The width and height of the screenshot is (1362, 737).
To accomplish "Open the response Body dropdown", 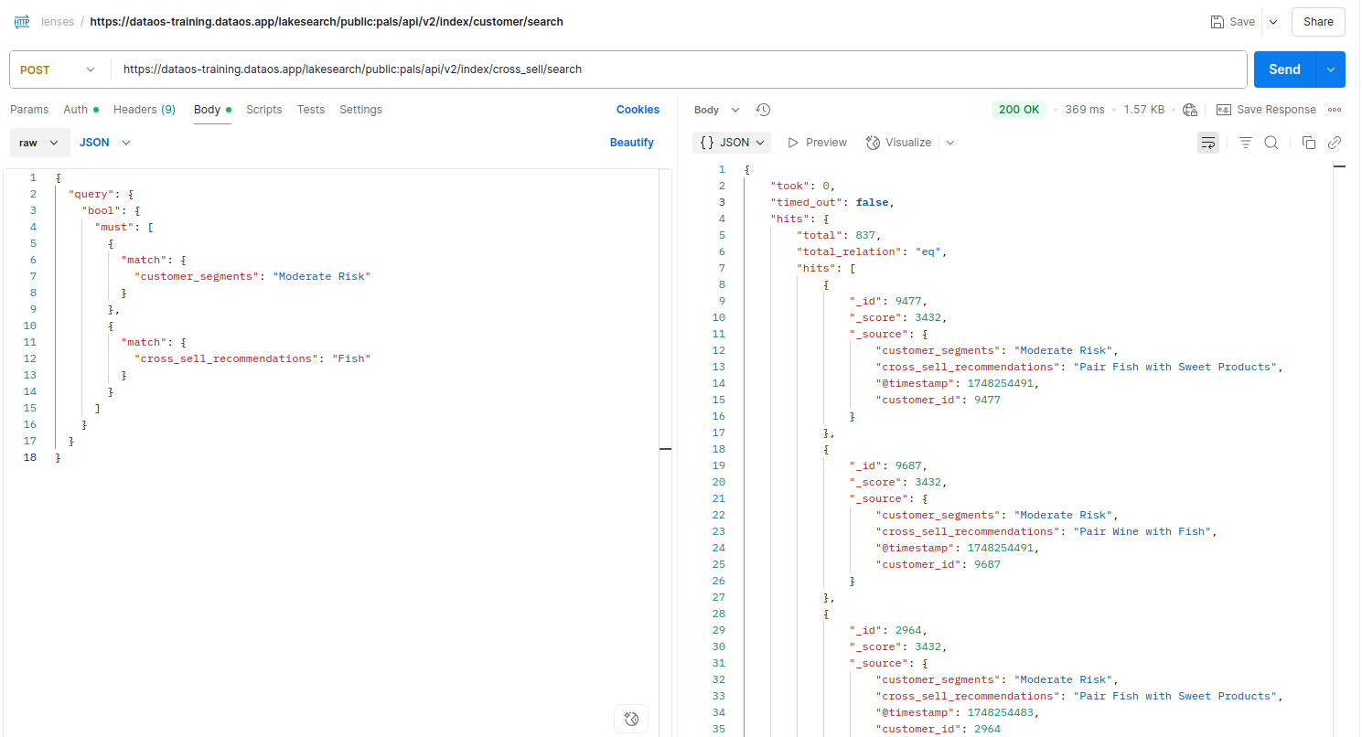I will 717,110.
